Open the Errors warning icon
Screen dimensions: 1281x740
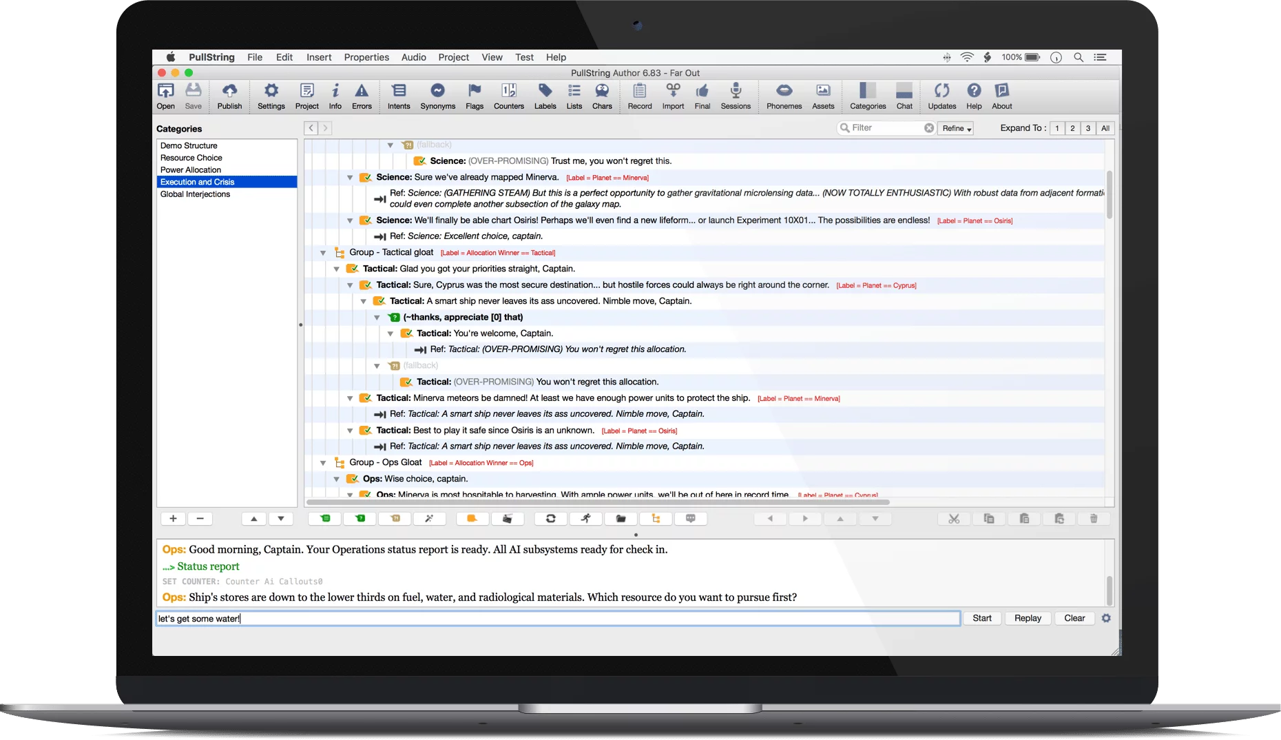(x=362, y=96)
